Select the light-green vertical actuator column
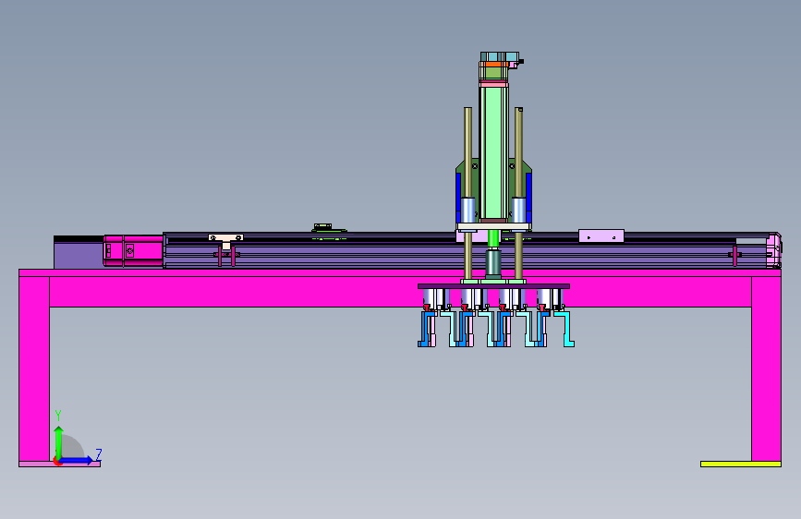The height and width of the screenshot is (519, 801). click(x=493, y=152)
